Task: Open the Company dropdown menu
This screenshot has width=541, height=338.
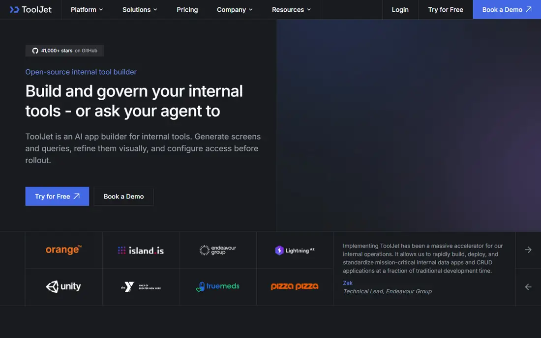Action: (x=235, y=10)
